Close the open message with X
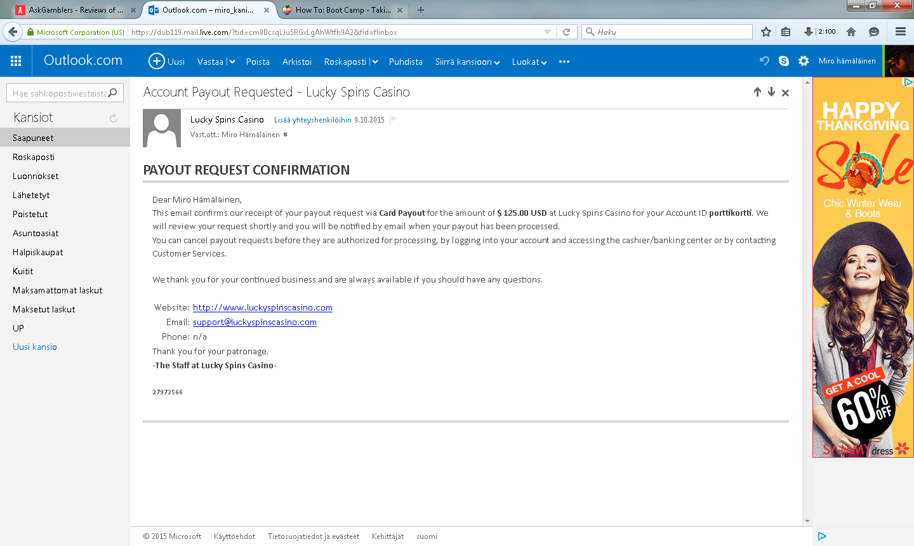Viewport: 914px width, 546px height. (x=785, y=93)
